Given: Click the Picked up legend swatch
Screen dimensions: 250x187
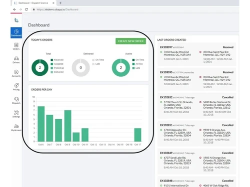Looking at the screenshot, I should click(52, 68).
